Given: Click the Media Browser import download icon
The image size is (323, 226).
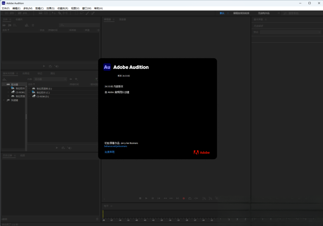Looking at the screenshot, I should tap(4, 79).
